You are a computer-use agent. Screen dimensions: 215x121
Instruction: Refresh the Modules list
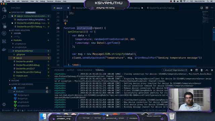click(47, 91)
